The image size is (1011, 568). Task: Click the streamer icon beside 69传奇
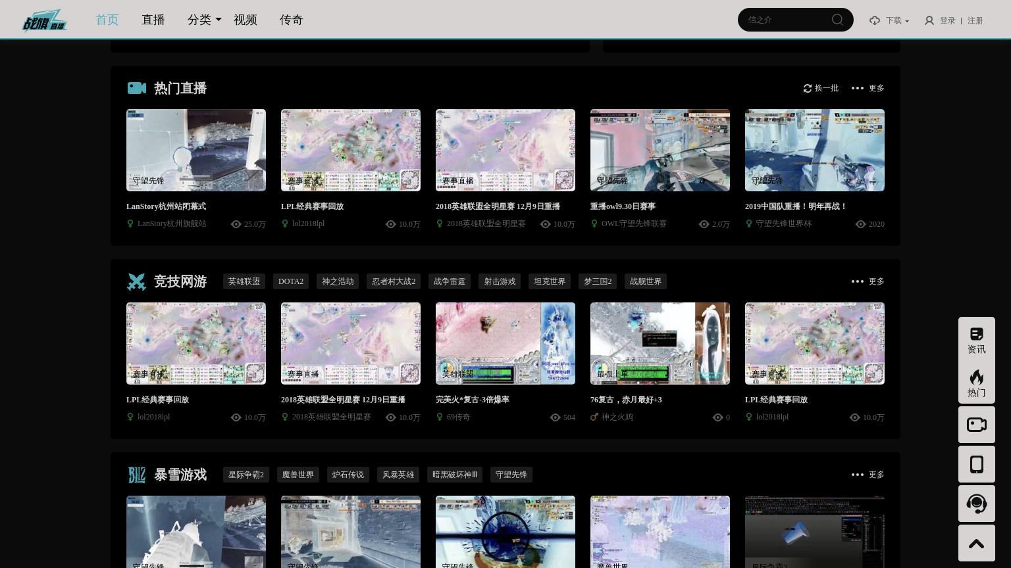click(440, 417)
